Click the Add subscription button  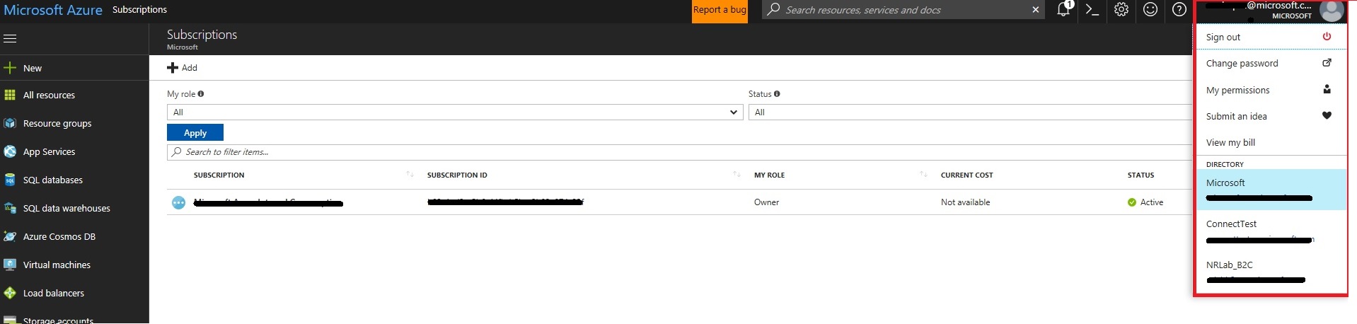[183, 68]
